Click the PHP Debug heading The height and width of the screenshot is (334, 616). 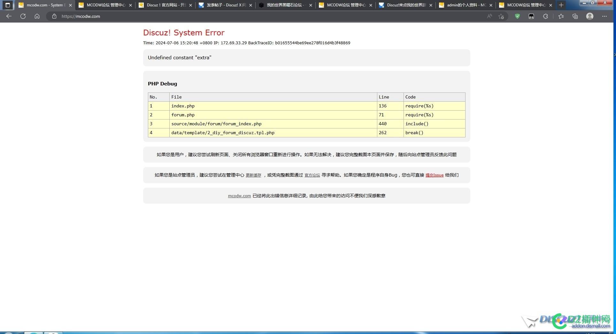point(162,84)
